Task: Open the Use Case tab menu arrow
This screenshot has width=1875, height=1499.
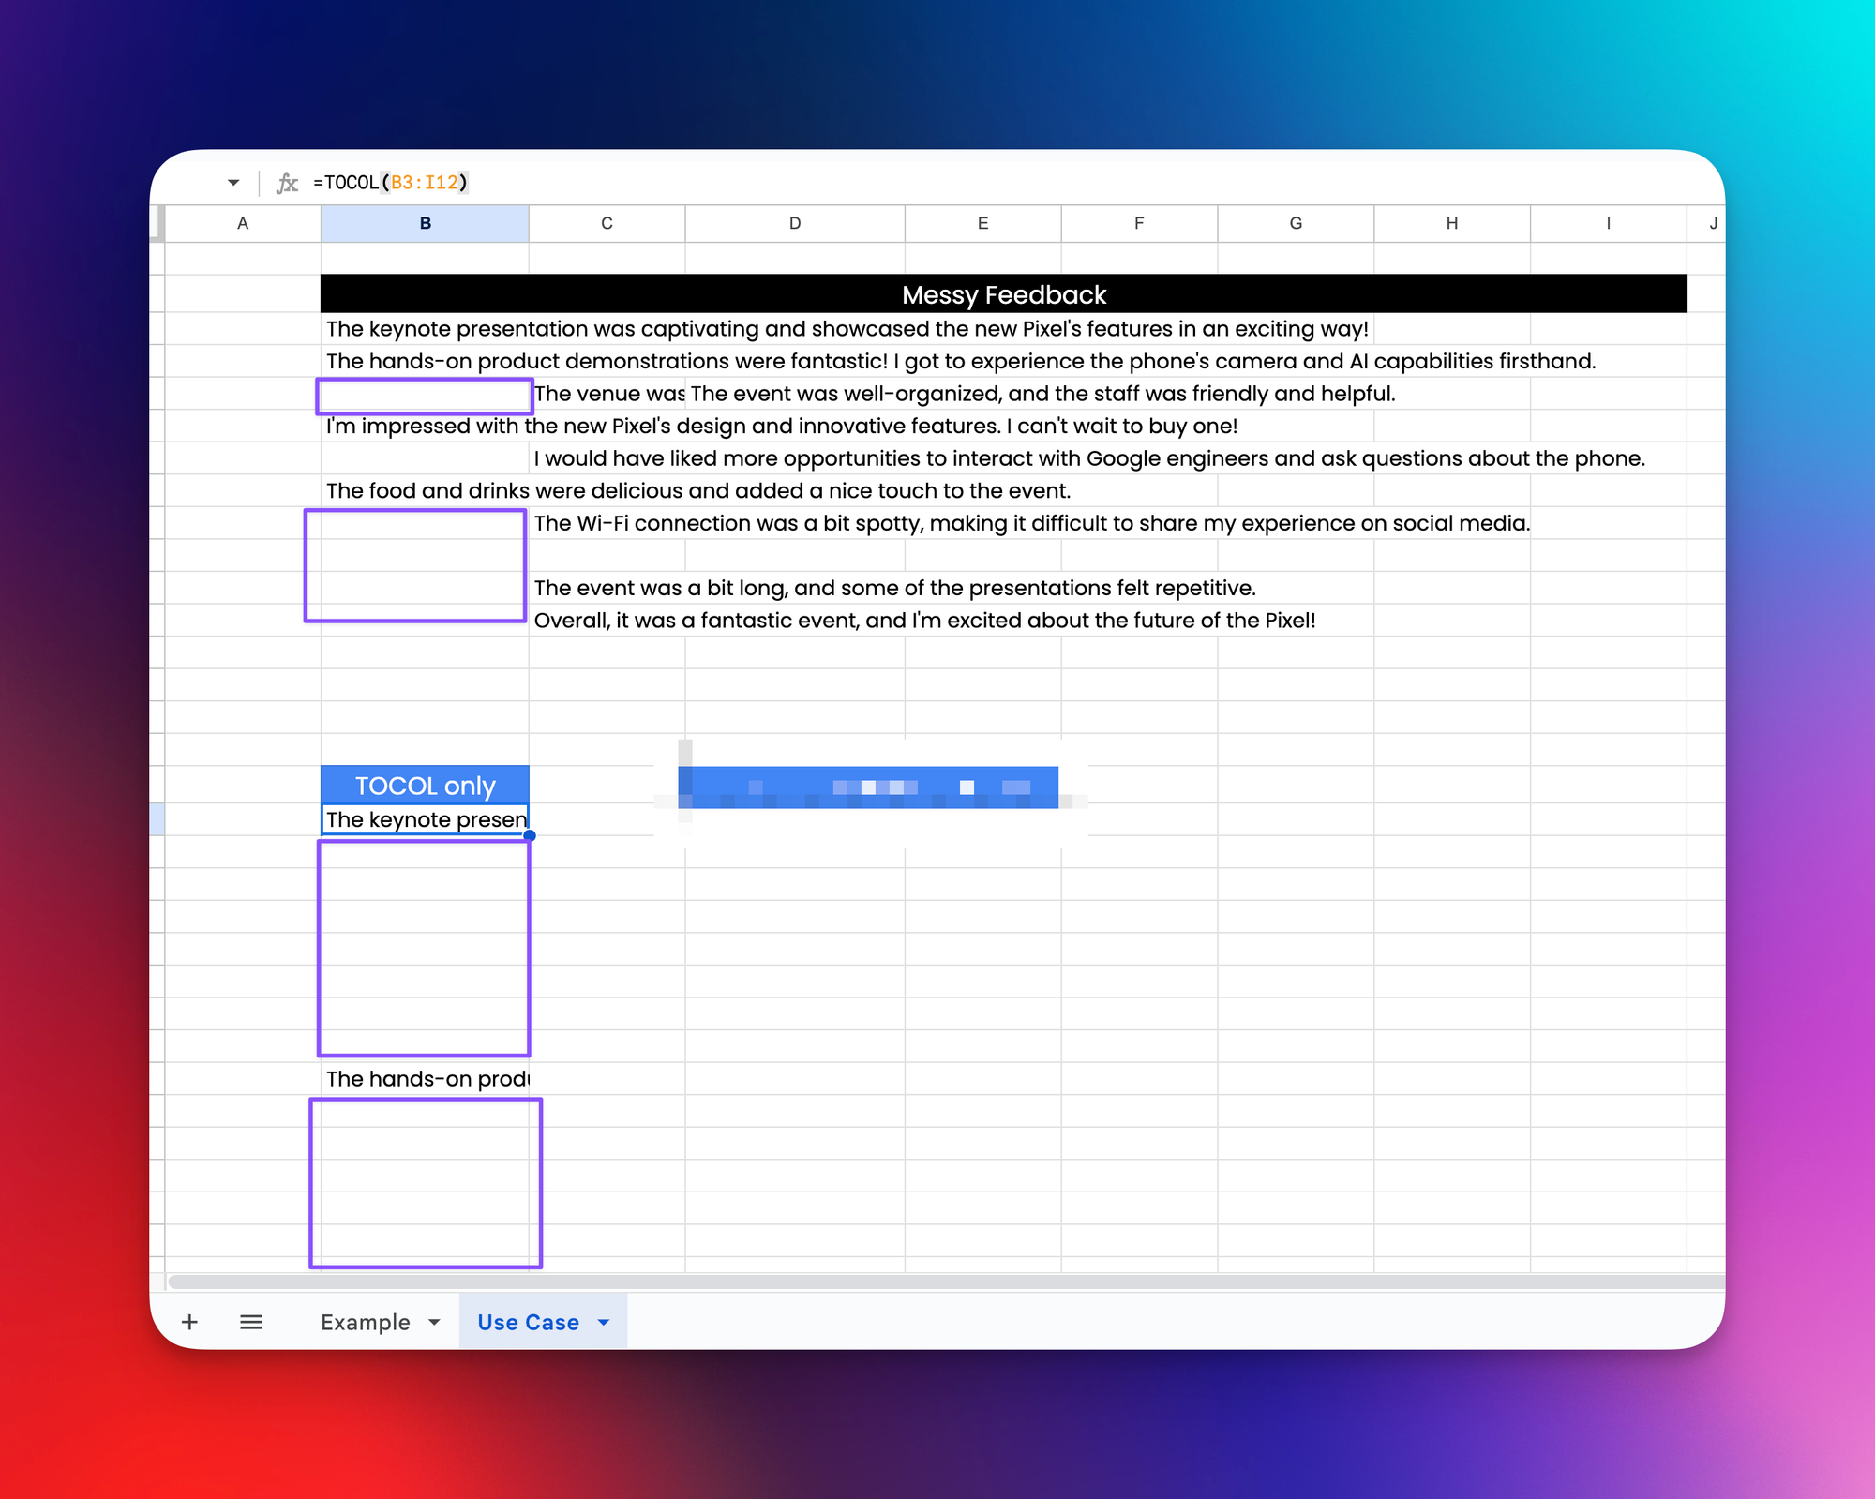Action: point(604,1322)
